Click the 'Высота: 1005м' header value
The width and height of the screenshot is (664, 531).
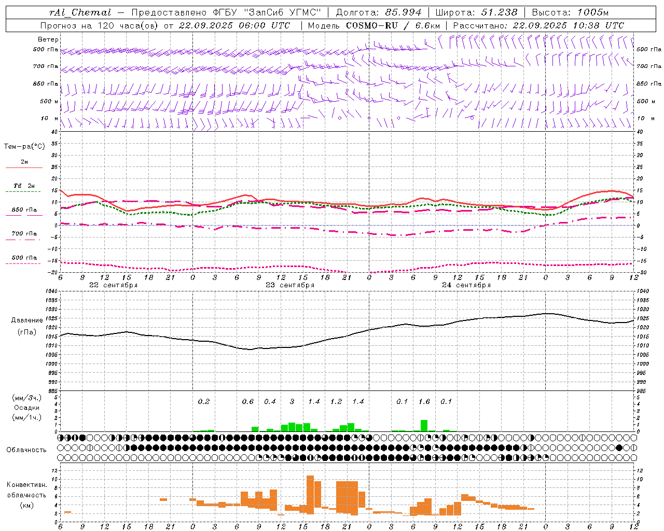pos(570,12)
